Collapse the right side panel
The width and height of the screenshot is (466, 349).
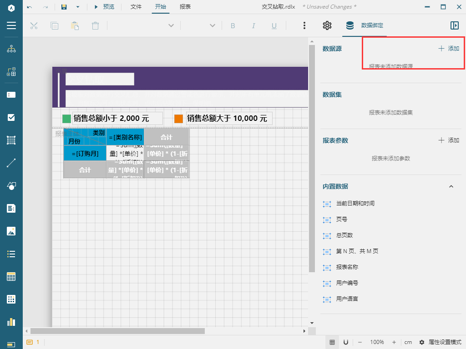coord(455,25)
